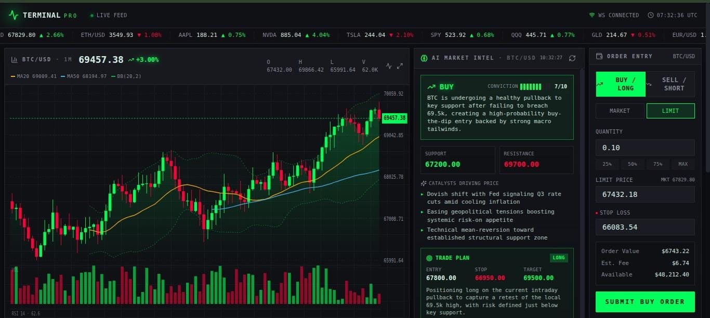Click the UTC clock icon
Viewport: 710px width, 318px height.
click(x=650, y=15)
